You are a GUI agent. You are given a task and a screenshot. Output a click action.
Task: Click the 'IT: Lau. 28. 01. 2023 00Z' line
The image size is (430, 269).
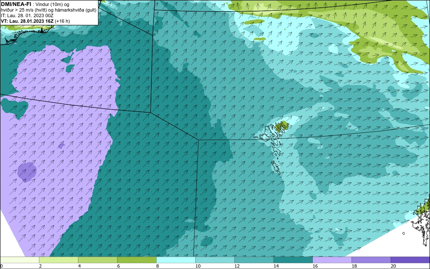tap(27, 15)
